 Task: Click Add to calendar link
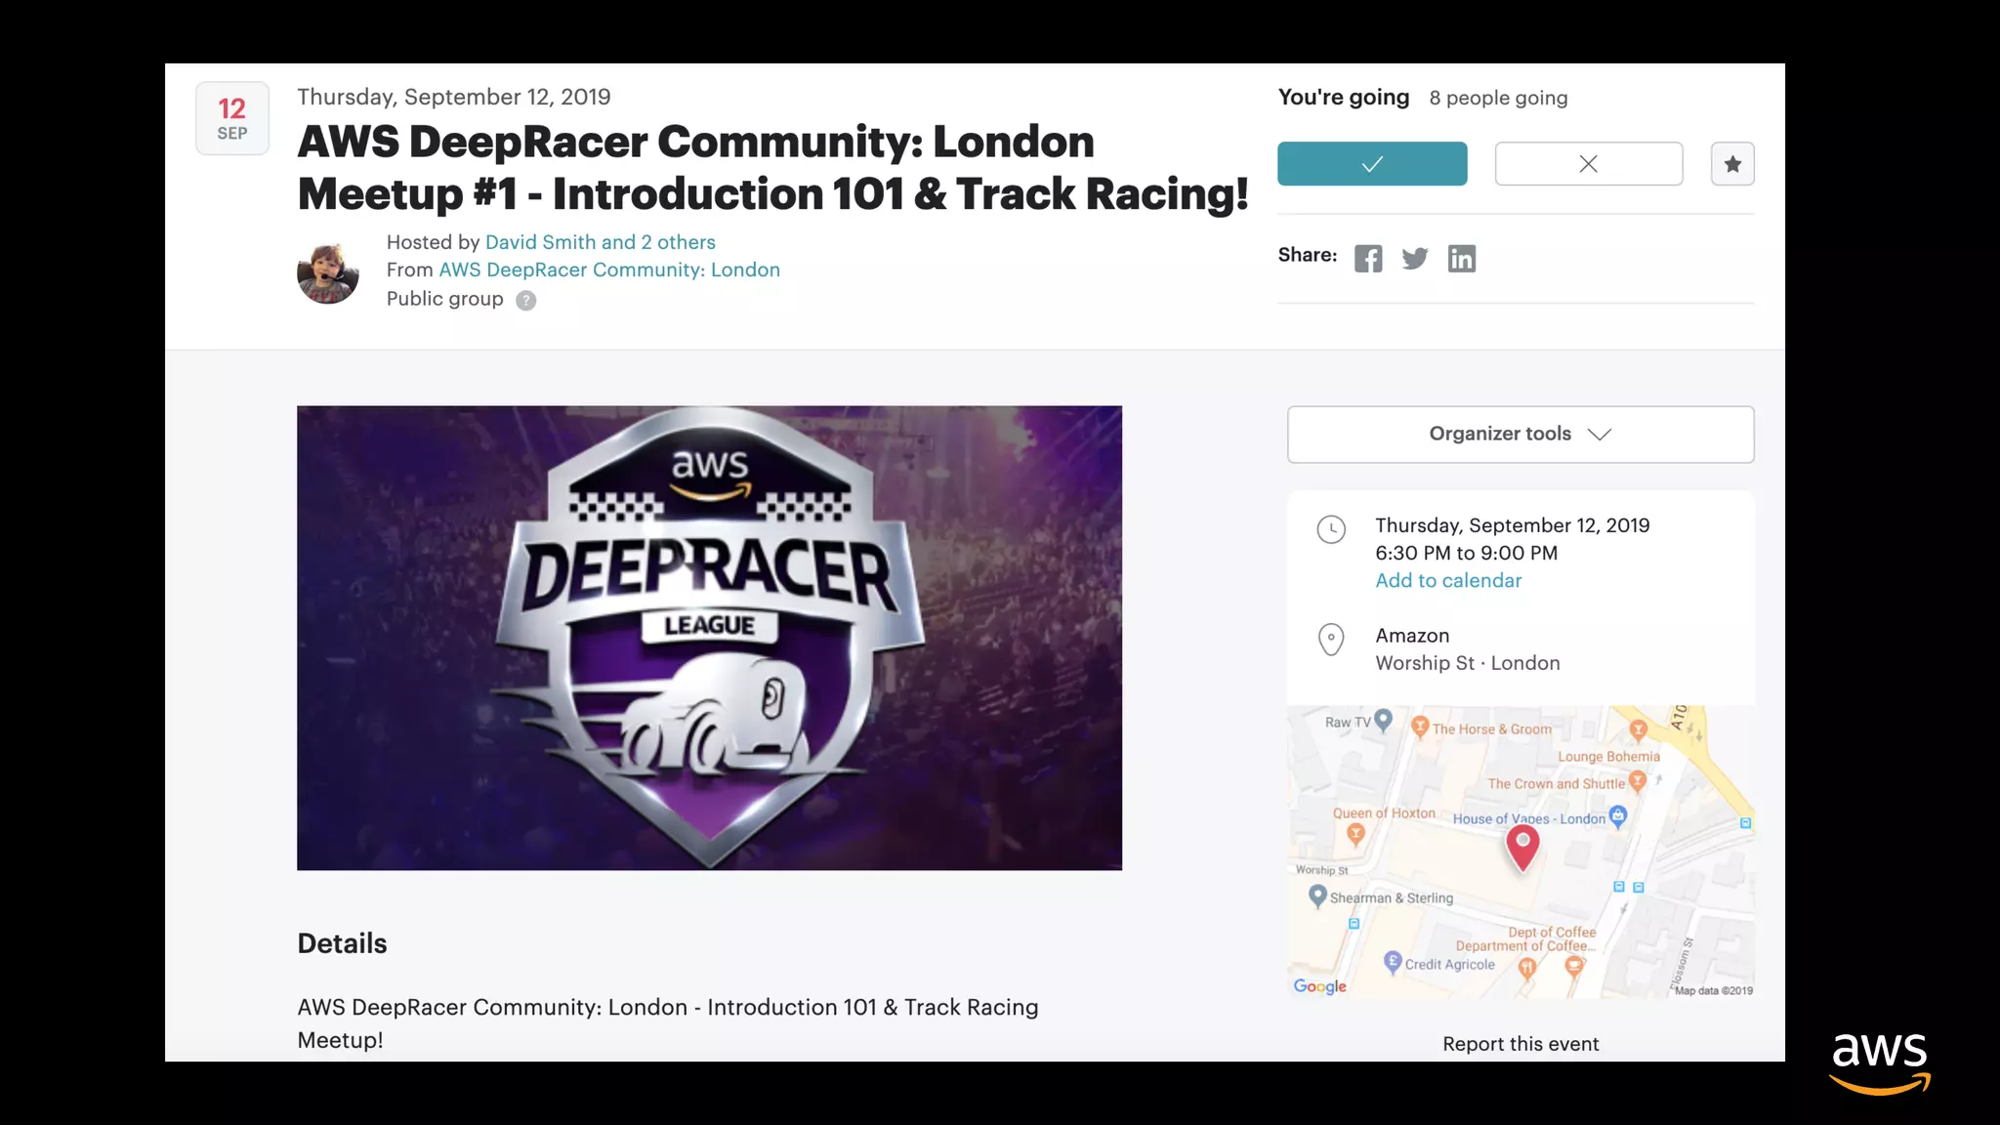[1447, 580]
